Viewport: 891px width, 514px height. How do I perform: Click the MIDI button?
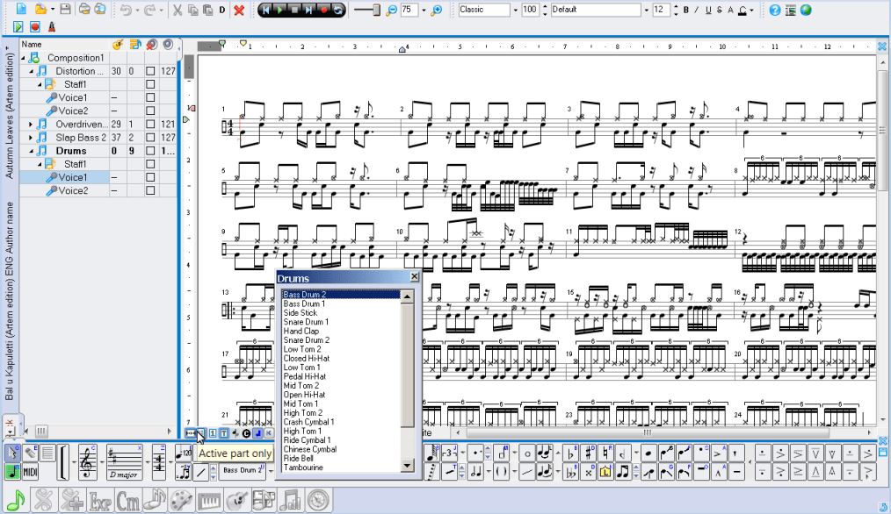(30, 471)
